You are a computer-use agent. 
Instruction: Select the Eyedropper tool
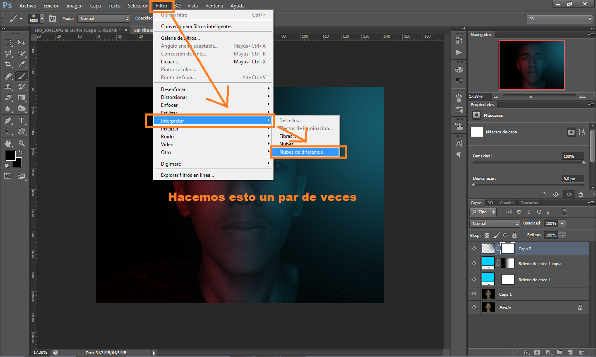coord(22,64)
